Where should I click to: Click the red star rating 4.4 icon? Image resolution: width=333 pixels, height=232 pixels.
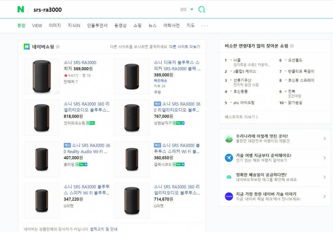66,75
